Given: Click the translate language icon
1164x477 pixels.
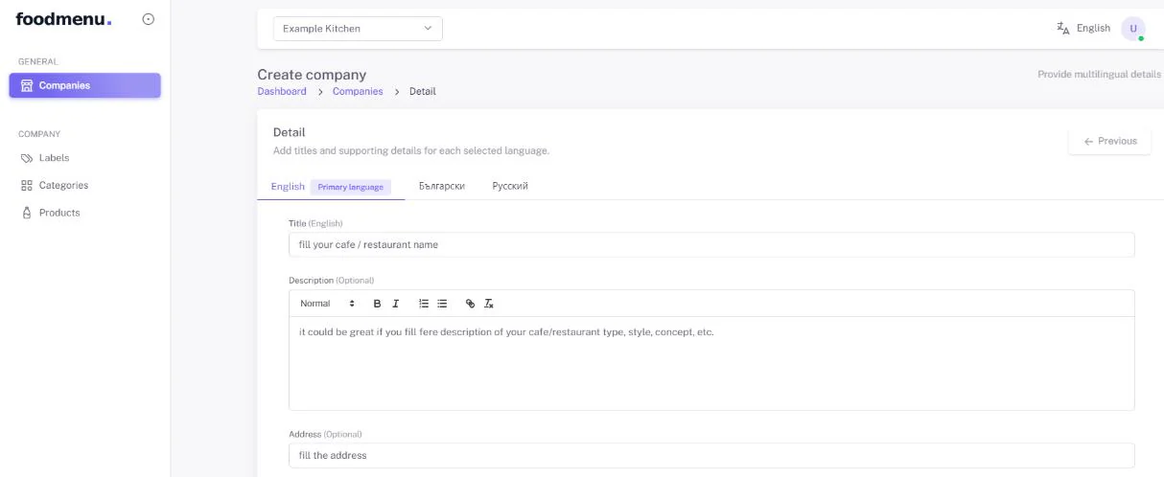Looking at the screenshot, I should coord(1062,28).
